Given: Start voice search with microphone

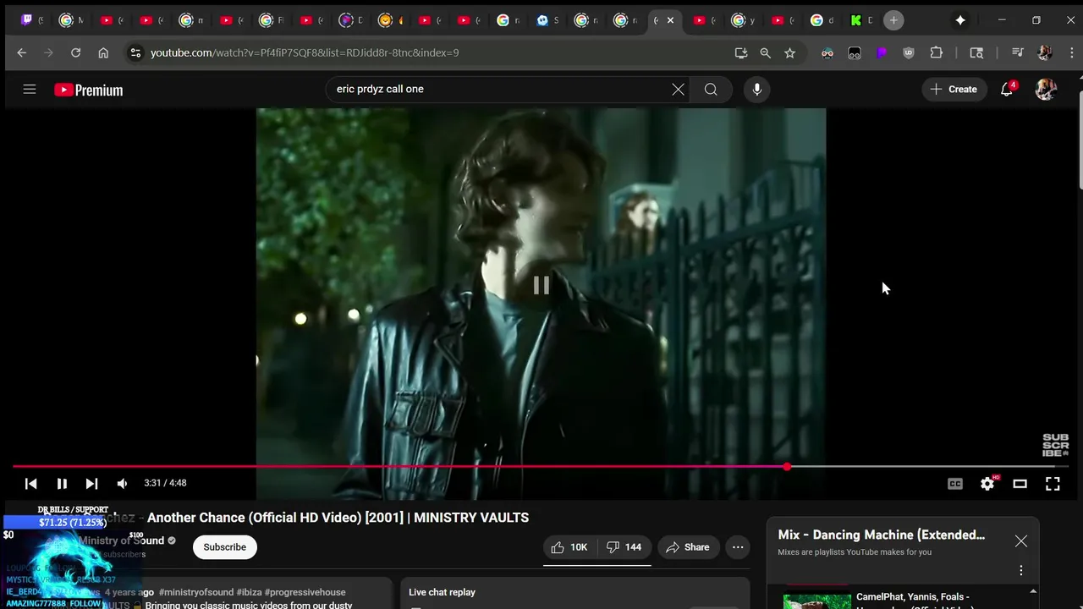Looking at the screenshot, I should (756, 89).
